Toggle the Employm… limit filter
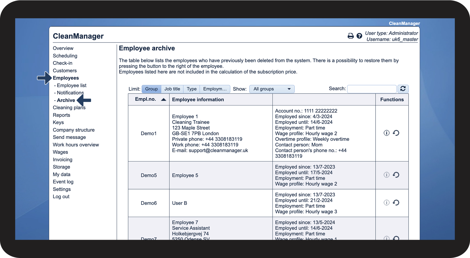The image size is (470, 258). pyautogui.click(x=215, y=89)
